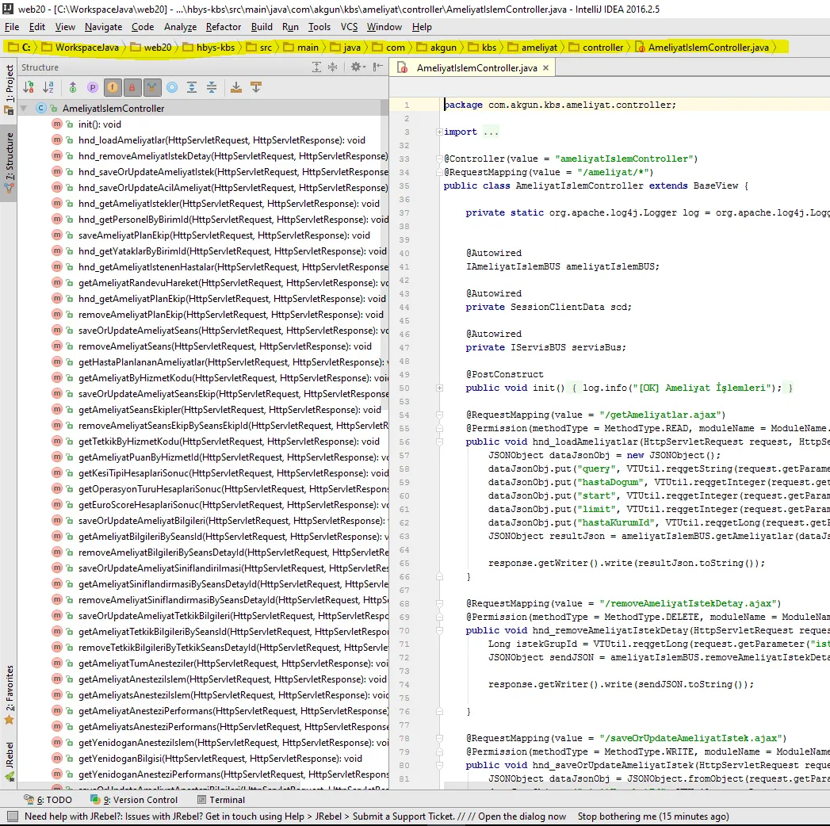Select getTetikByHizmetKodu method in Structure tree

pos(228,442)
